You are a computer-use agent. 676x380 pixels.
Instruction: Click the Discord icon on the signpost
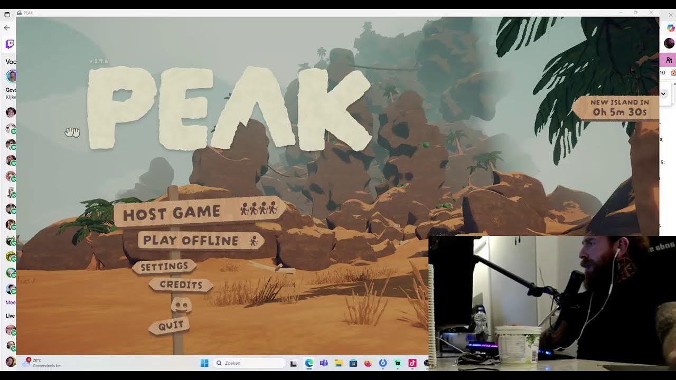[x=181, y=305]
